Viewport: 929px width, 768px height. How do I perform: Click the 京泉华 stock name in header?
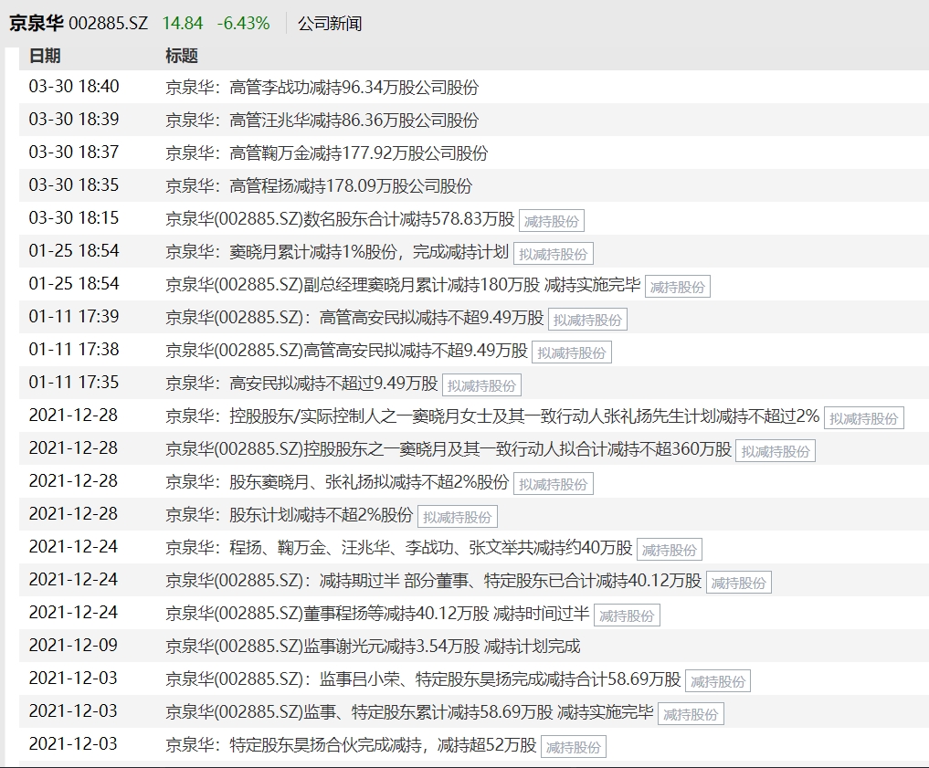37,24
